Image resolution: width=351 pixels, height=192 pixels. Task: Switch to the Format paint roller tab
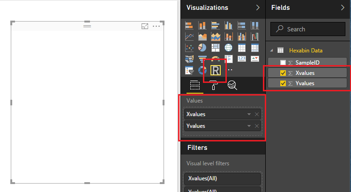[x=213, y=85]
